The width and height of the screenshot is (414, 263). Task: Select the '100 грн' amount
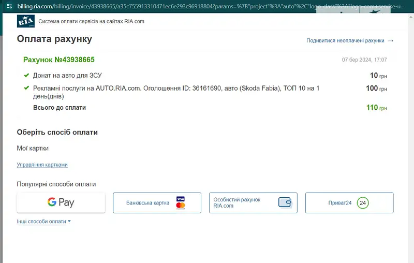pos(377,88)
